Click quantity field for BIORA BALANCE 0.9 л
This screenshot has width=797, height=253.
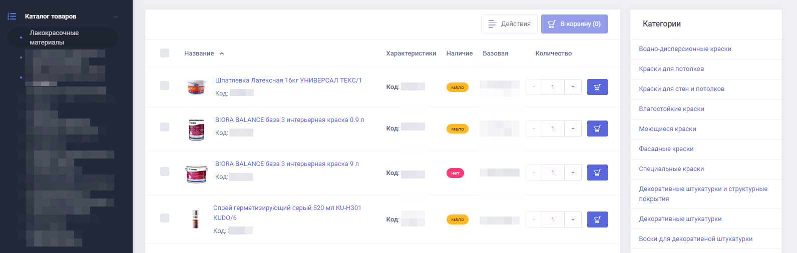(x=553, y=128)
